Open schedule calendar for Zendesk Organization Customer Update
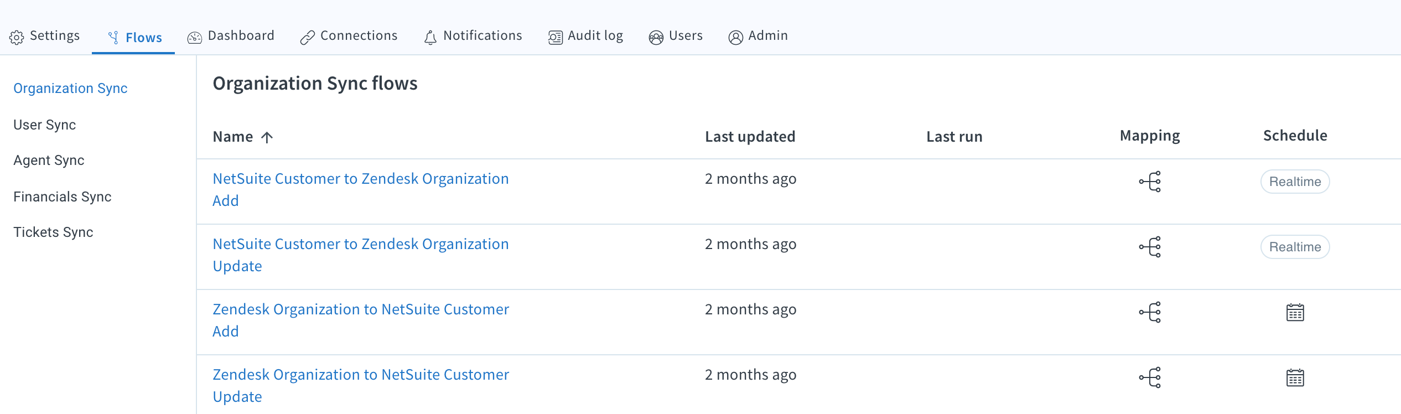The width and height of the screenshot is (1401, 414). [1295, 377]
